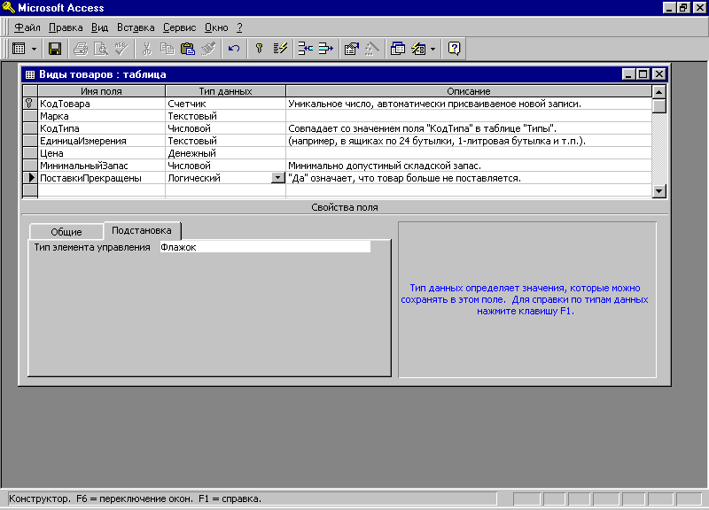
Task: Open the View button dropdown arrow
Action: (x=34, y=49)
